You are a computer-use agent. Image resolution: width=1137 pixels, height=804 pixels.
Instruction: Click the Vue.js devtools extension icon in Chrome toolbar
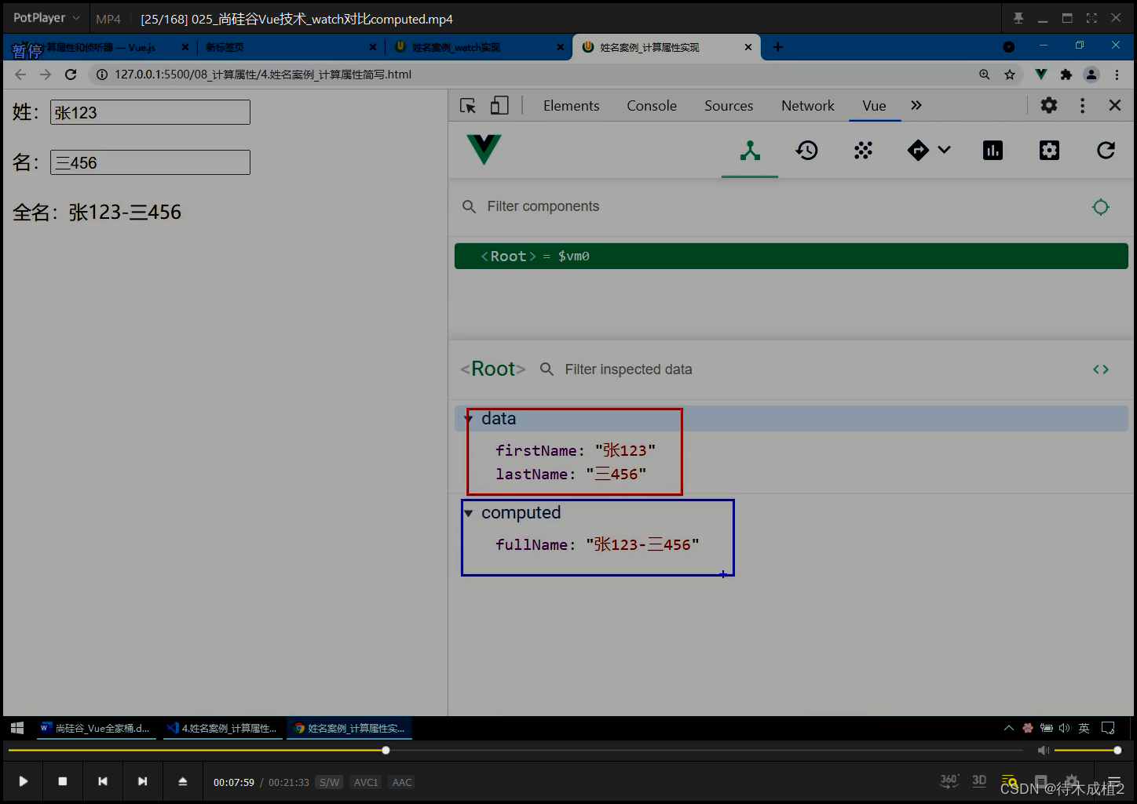click(1041, 75)
